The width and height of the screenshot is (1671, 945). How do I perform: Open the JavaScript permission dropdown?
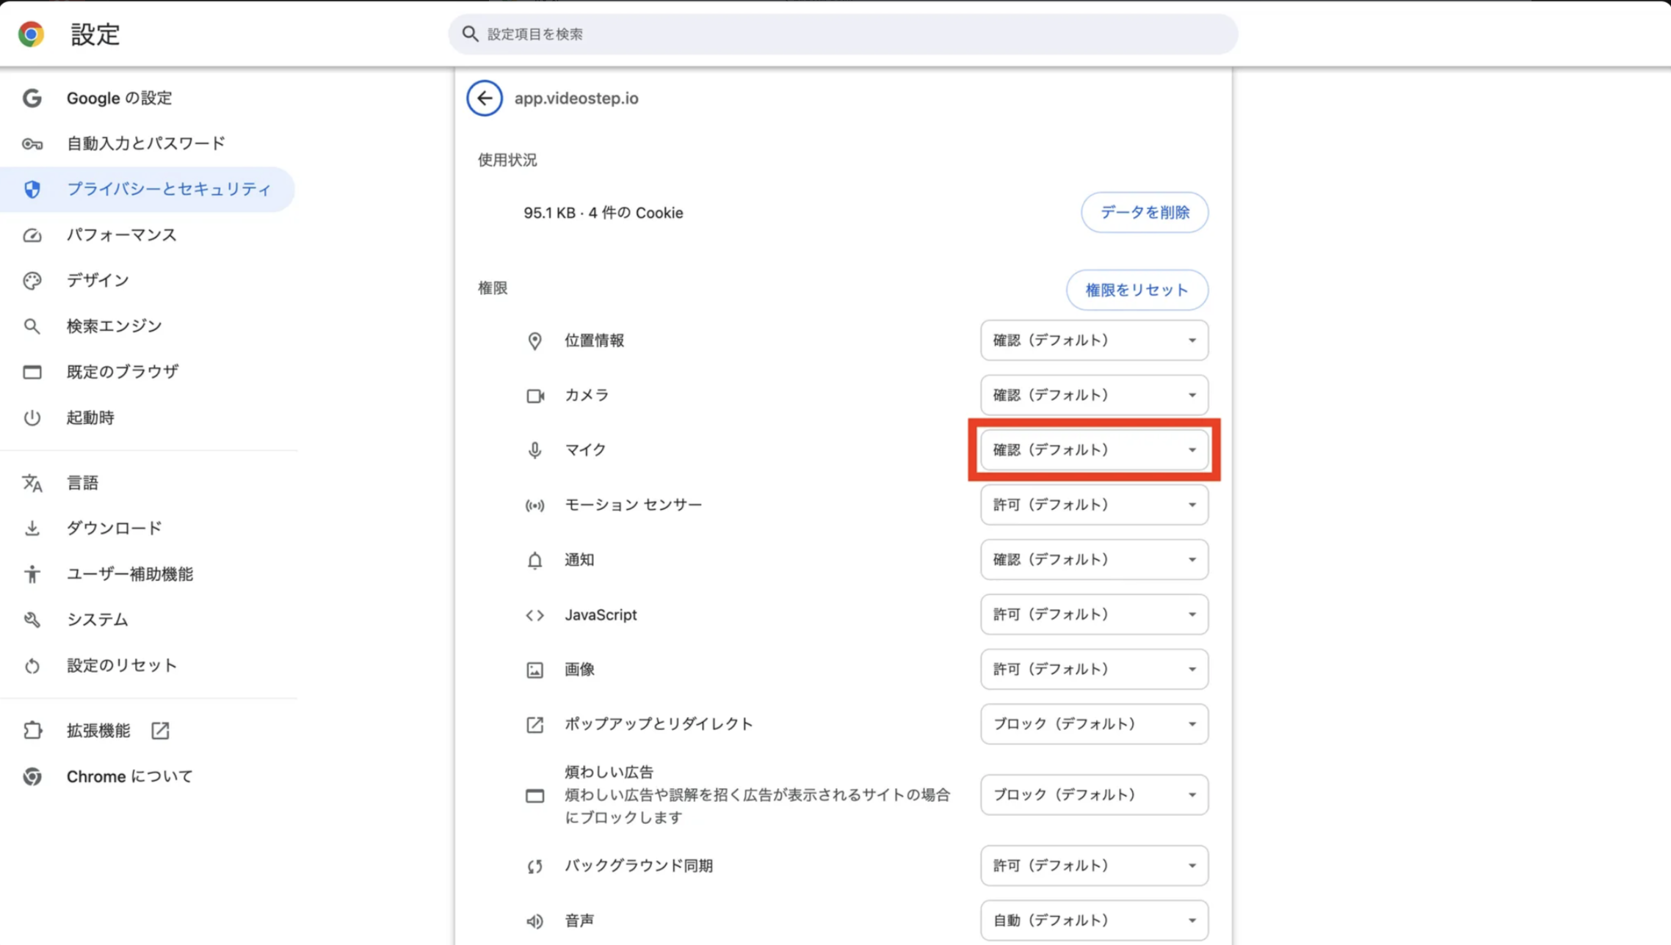(x=1093, y=615)
